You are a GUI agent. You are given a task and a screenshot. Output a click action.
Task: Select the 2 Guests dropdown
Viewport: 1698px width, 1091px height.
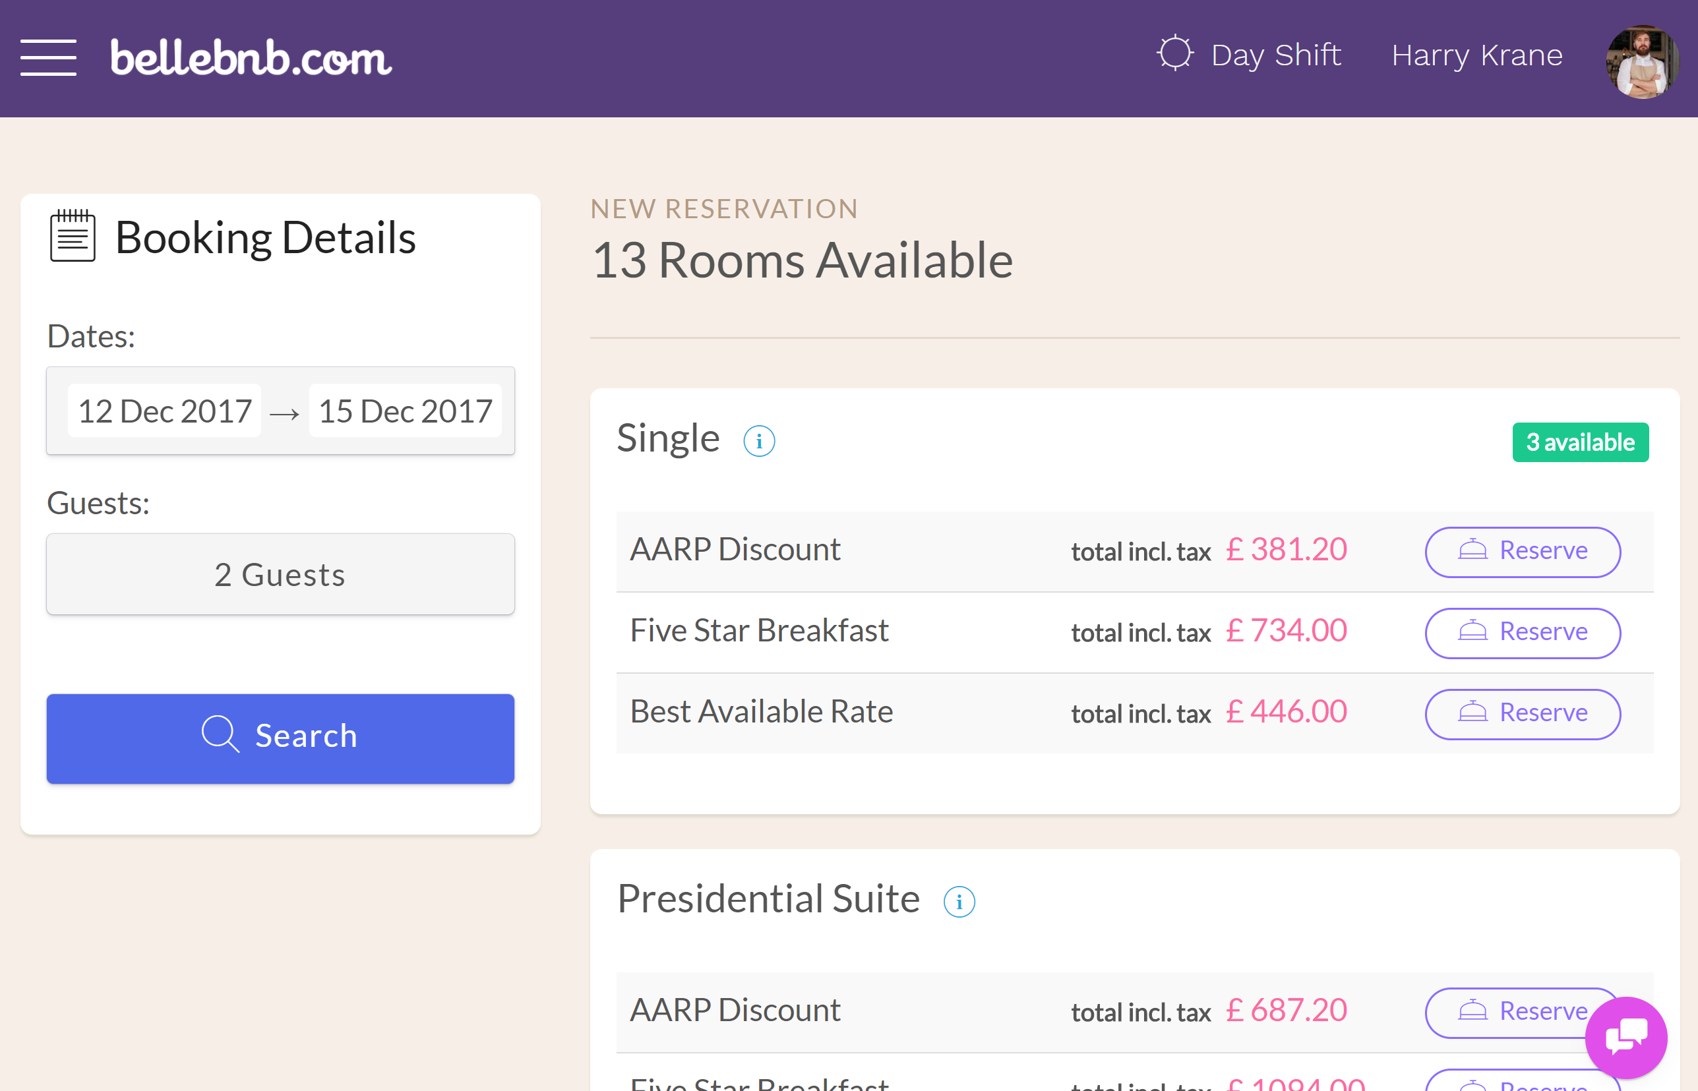280,573
